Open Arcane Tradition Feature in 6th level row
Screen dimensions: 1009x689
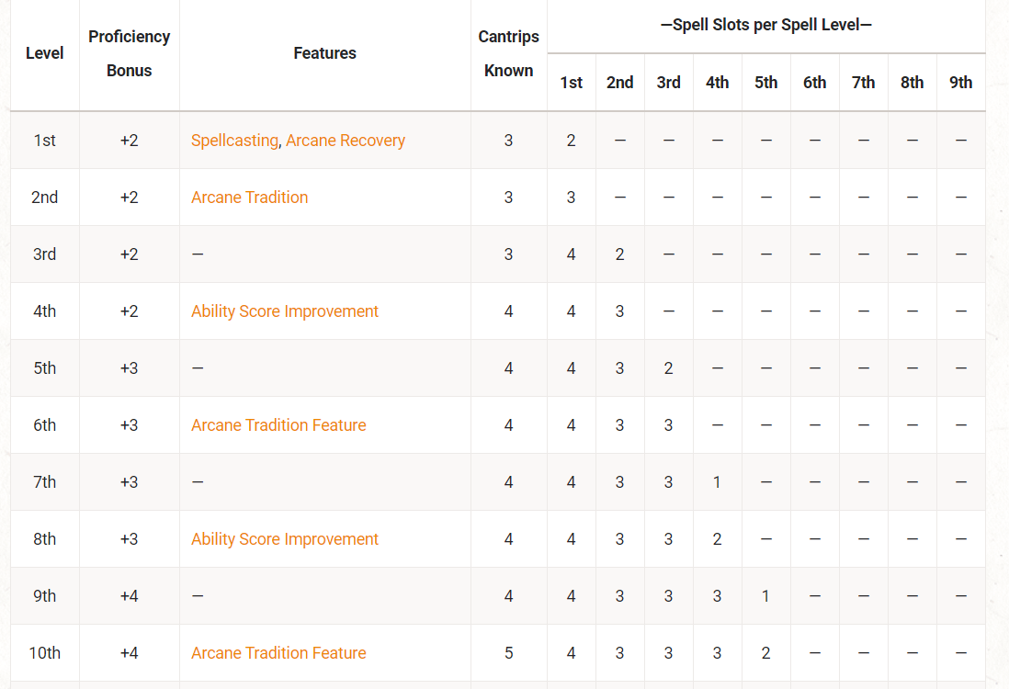pyautogui.click(x=278, y=425)
